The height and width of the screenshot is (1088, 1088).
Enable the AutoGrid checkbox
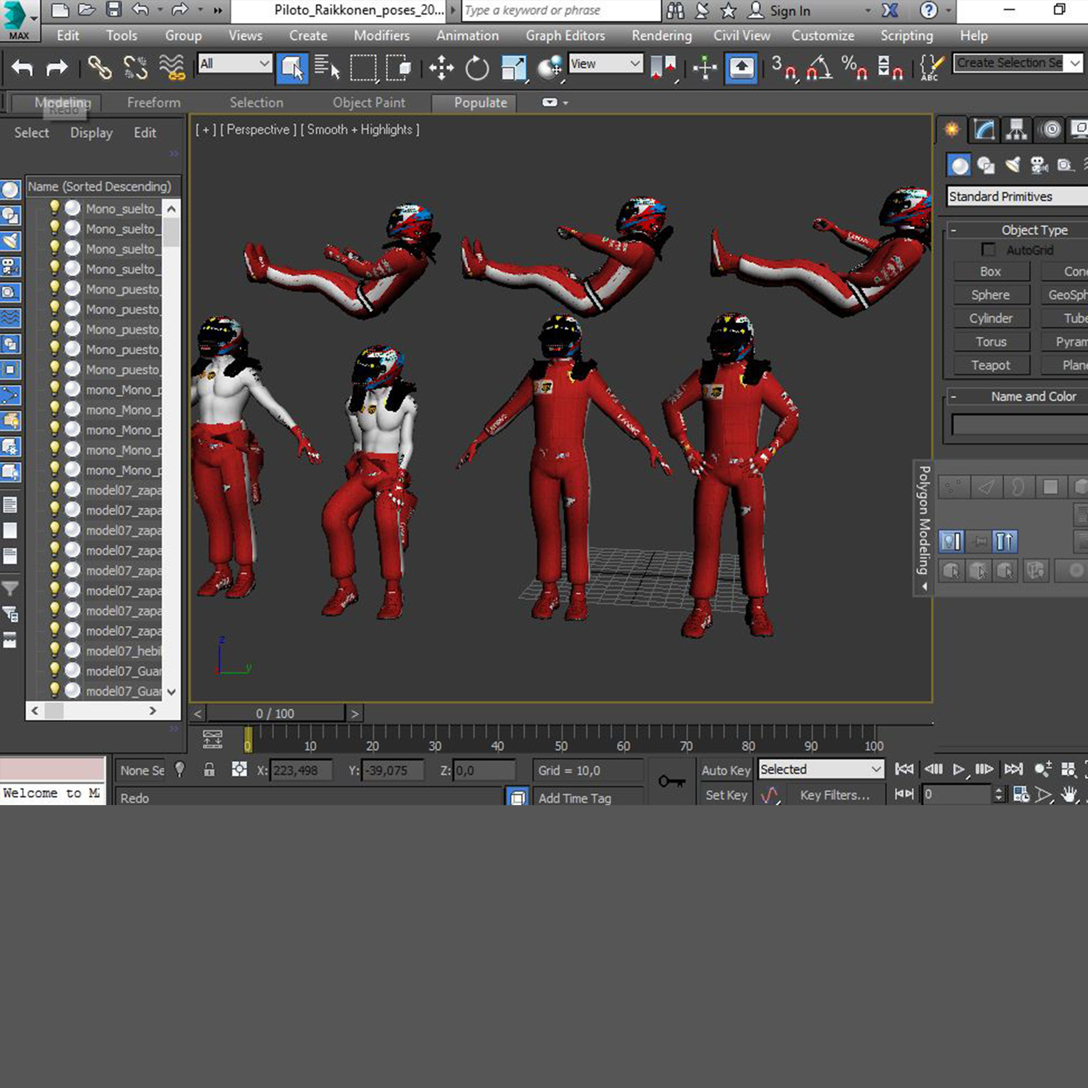pos(988,250)
